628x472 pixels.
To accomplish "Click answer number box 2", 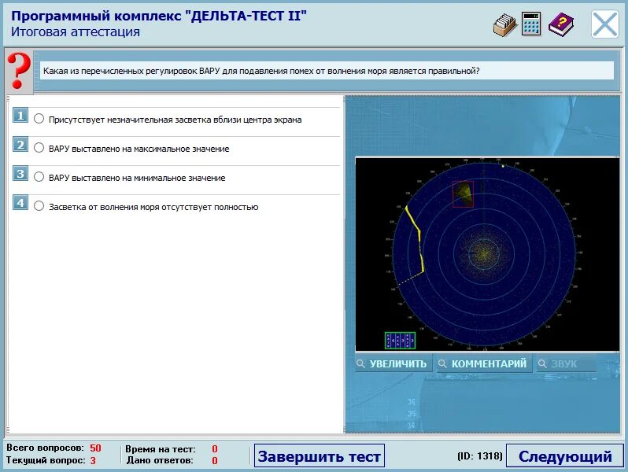I will coord(20,145).
